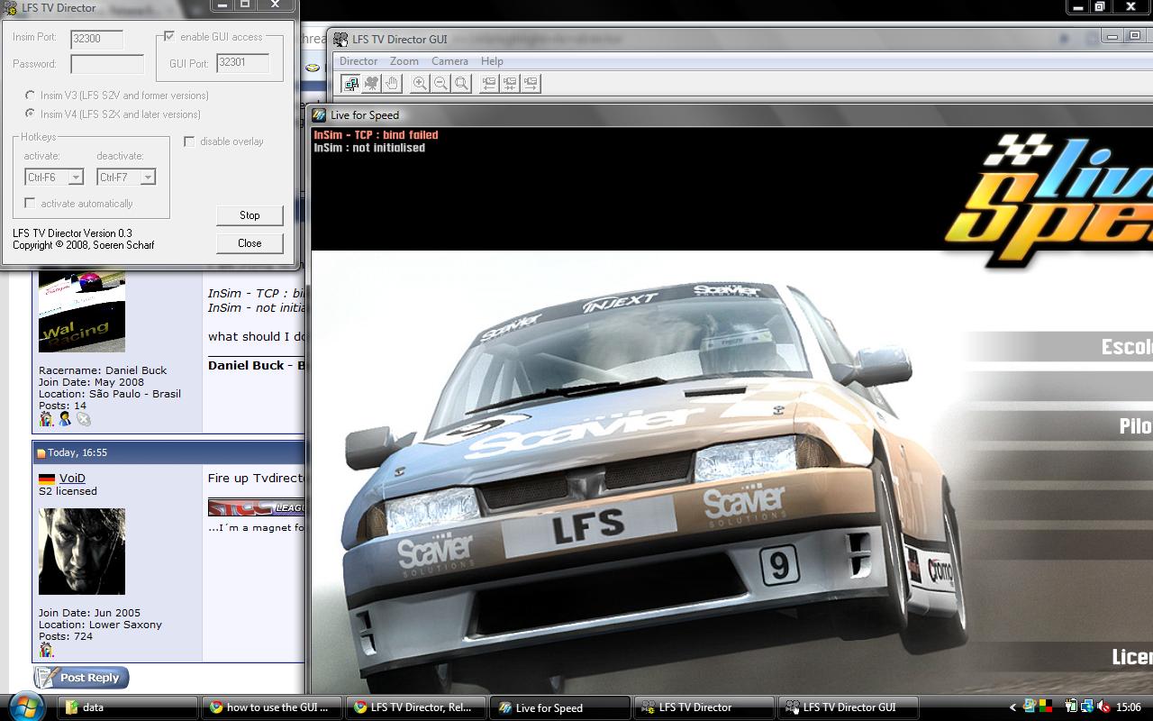Screen dimensions: 1153x721
Task: Click the LFS TV Director GUI title icon
Action: (340, 39)
